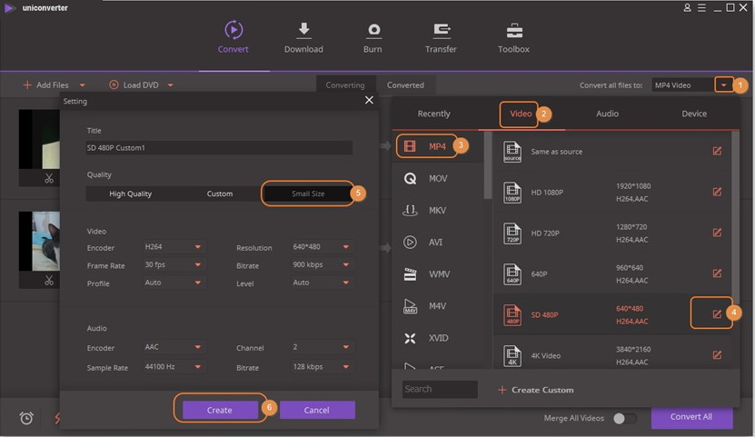This screenshot has width=755, height=437.
Task: Select the WMV format
Action: 438,273
